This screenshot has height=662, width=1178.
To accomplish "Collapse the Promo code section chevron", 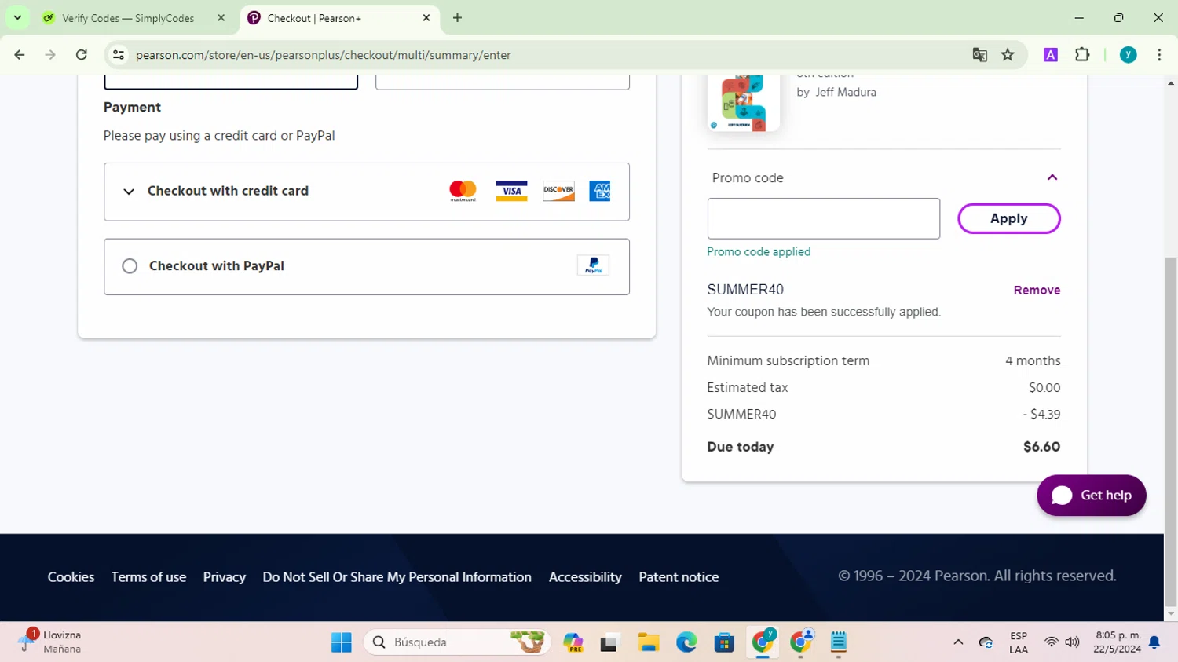I will pos(1052,177).
